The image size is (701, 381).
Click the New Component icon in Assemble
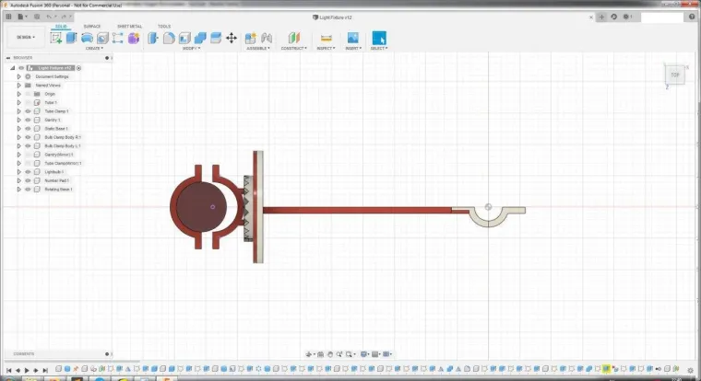click(x=251, y=38)
